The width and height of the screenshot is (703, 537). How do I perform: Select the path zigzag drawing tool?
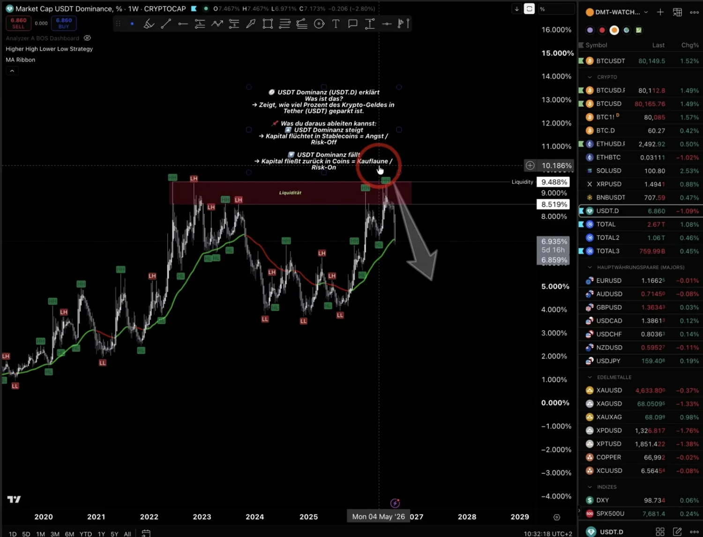click(x=217, y=23)
